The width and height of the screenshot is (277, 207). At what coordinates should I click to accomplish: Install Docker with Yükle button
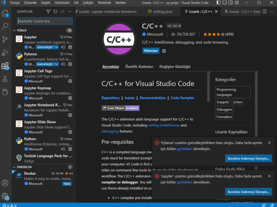tap(67, 184)
